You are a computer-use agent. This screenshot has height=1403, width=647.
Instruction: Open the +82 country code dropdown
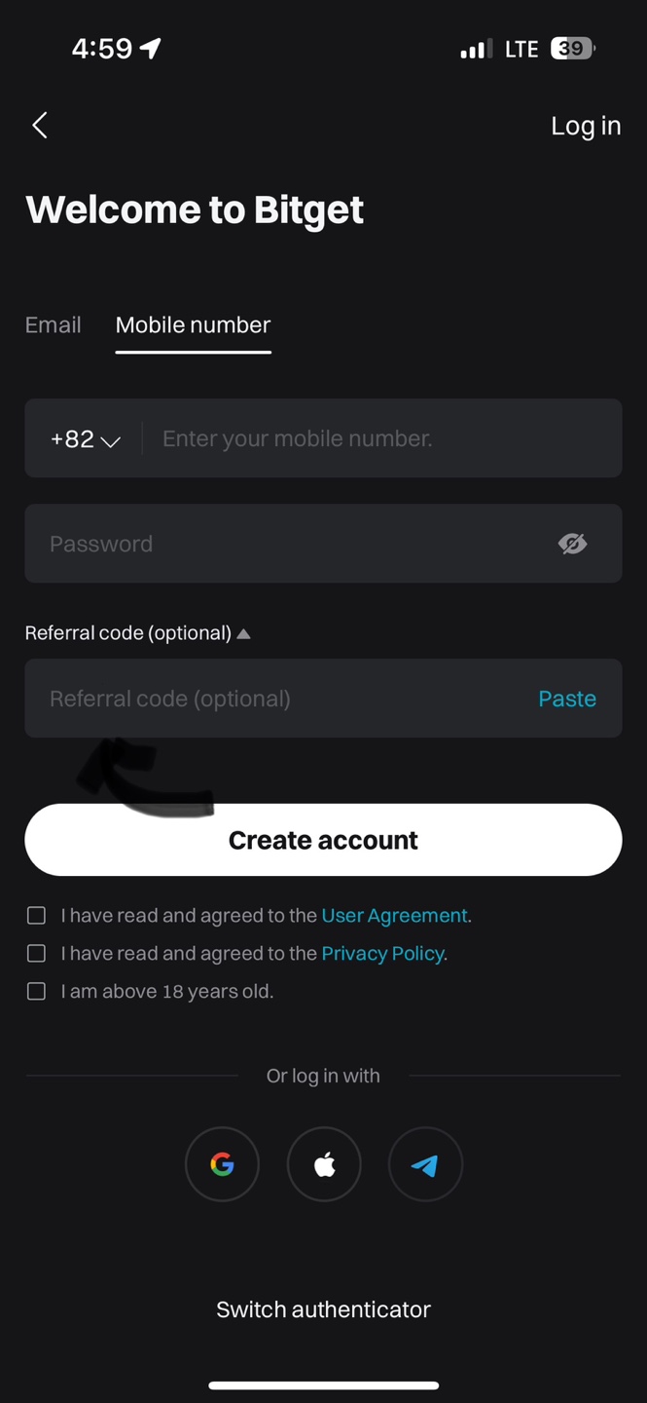point(86,439)
